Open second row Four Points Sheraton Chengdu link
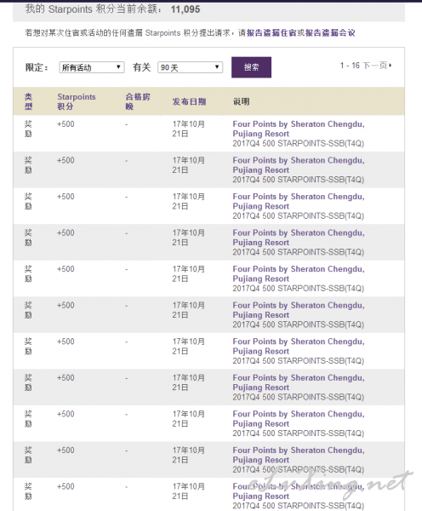Viewport: 422px width, 511px height. click(299, 165)
